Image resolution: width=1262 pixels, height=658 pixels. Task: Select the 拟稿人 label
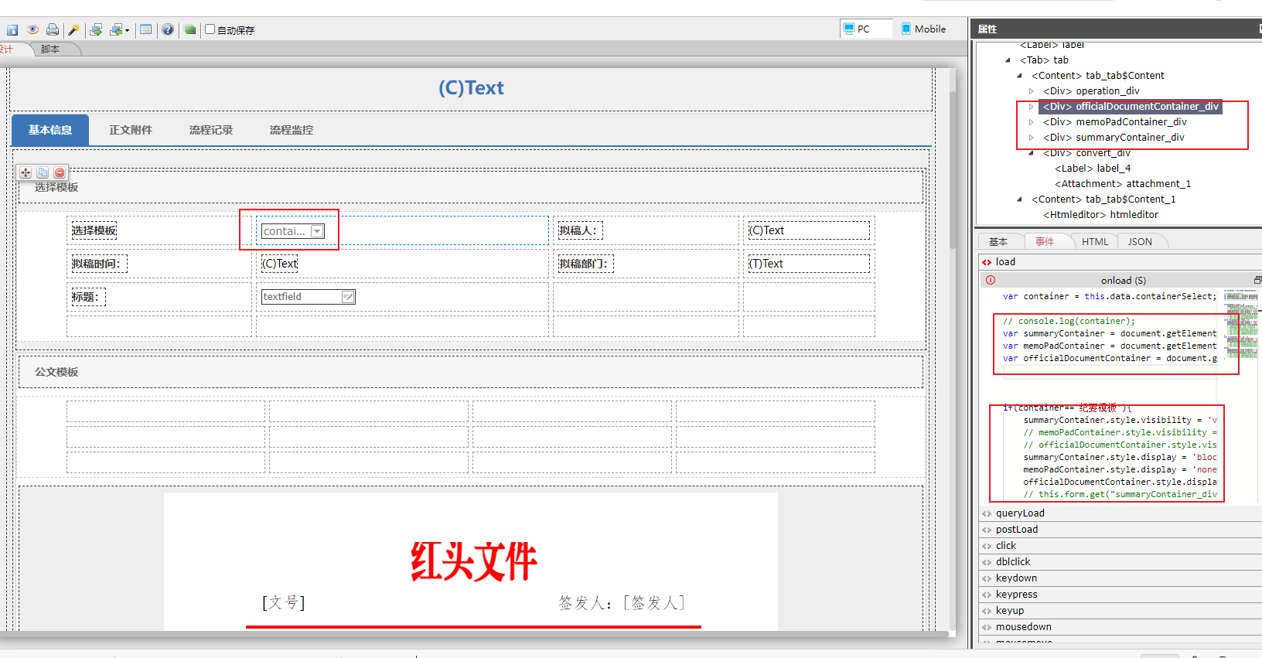point(580,230)
